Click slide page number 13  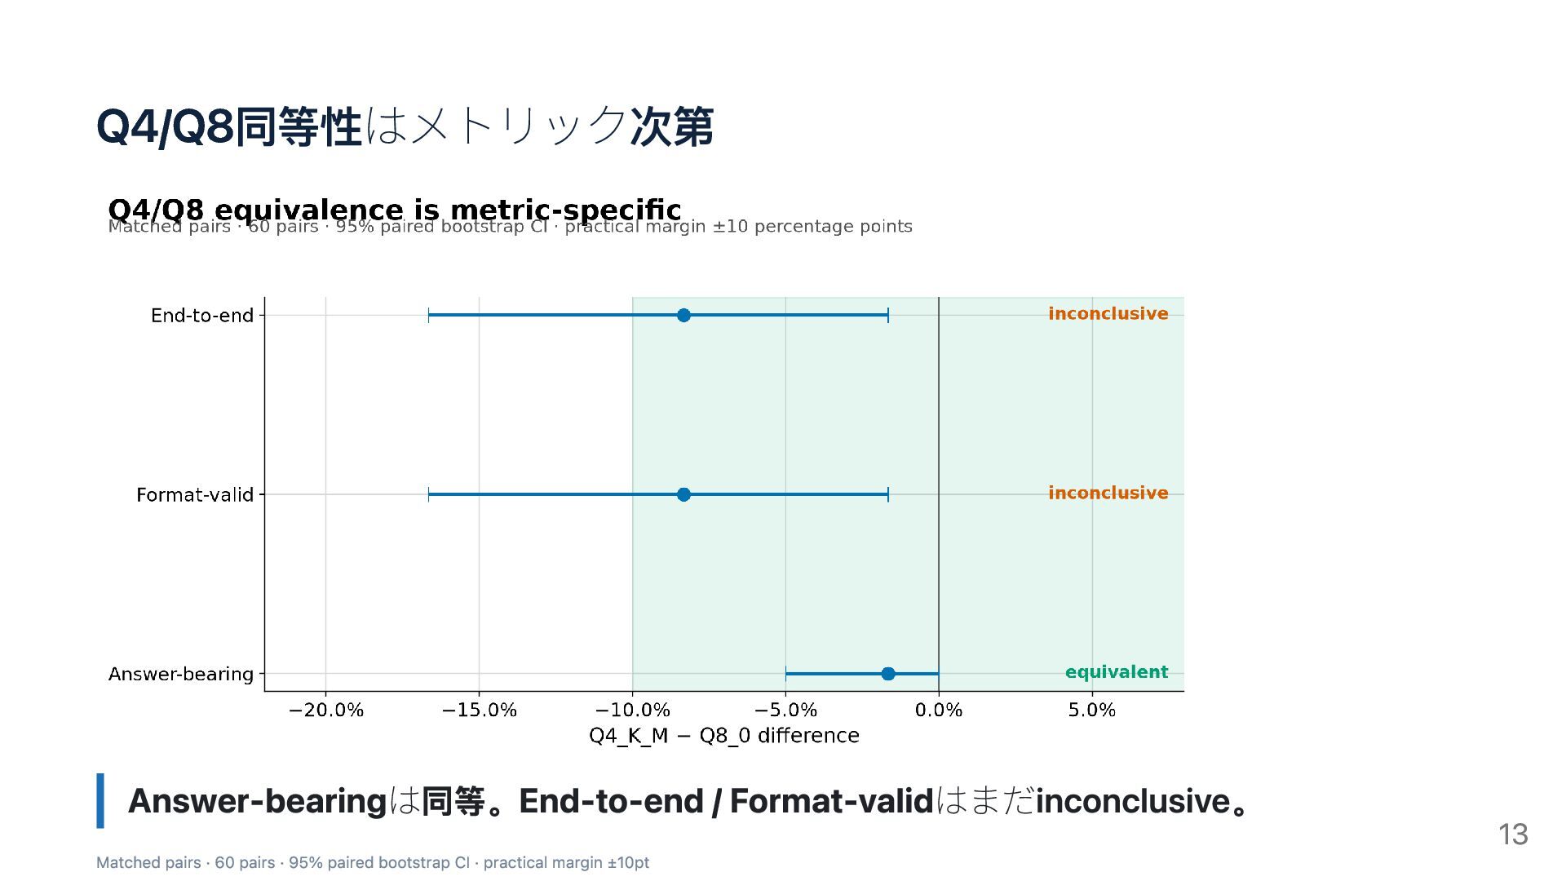(x=1513, y=835)
